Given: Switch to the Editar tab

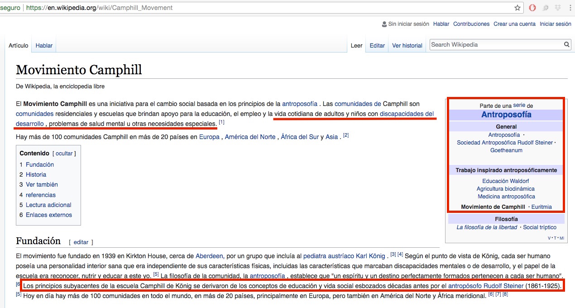Looking at the screenshot, I should pos(377,45).
